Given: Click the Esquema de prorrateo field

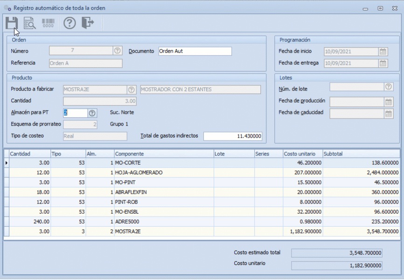Looking at the screenshot, I should [80, 125].
